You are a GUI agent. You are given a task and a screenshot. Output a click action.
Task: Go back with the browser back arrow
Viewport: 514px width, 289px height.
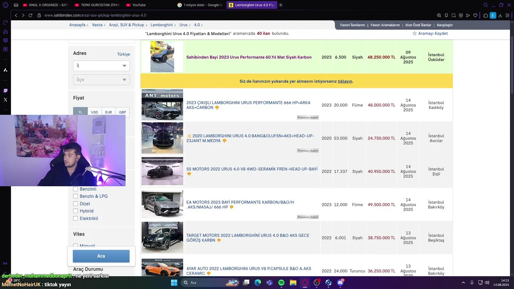(x=16, y=15)
